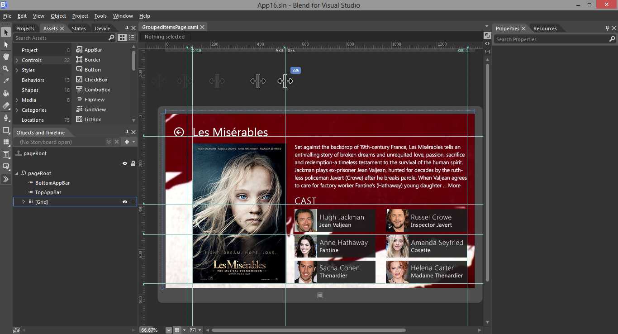The image size is (618, 334).
Task: Open the Tools menu
Action: coord(100,16)
